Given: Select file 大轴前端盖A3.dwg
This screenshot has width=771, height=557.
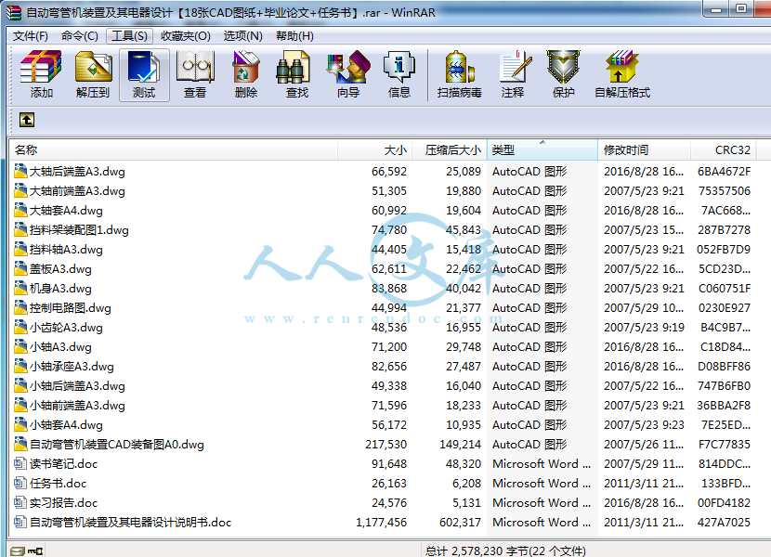Looking at the screenshot, I should coord(77,190).
